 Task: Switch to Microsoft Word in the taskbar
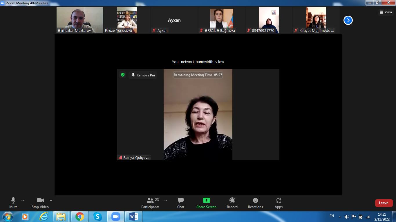133,217
